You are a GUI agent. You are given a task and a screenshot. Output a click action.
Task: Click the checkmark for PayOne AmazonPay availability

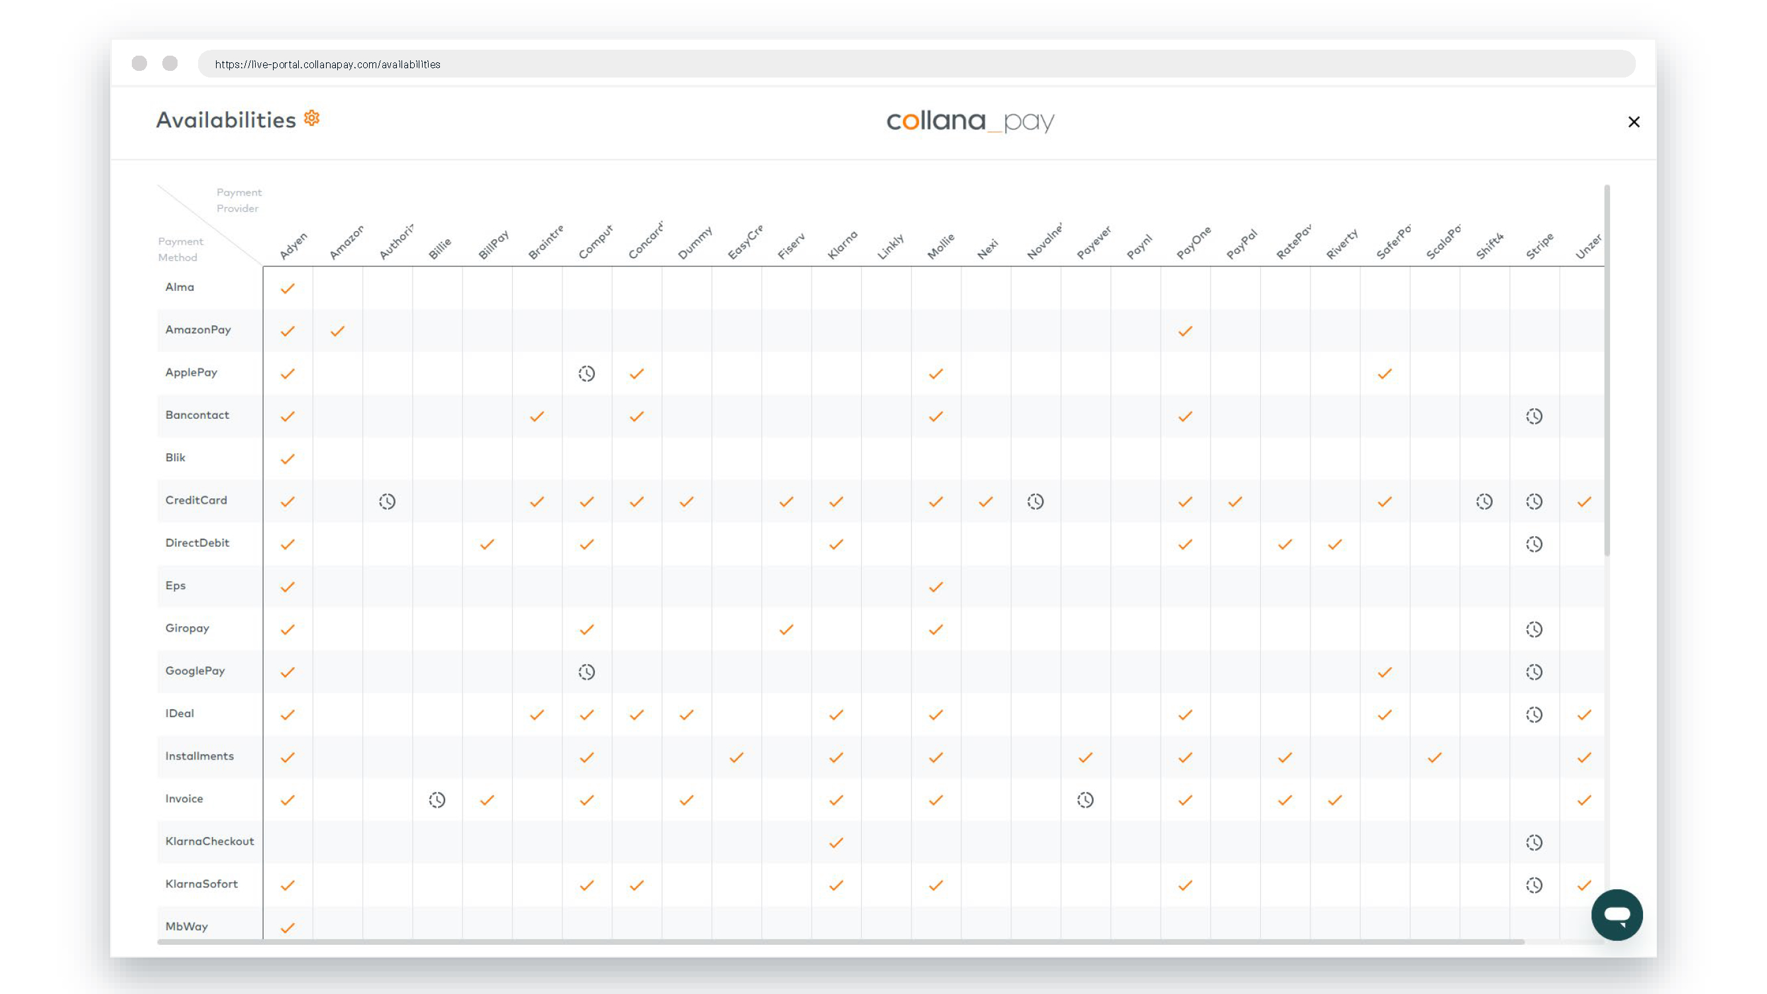pyautogui.click(x=1185, y=330)
